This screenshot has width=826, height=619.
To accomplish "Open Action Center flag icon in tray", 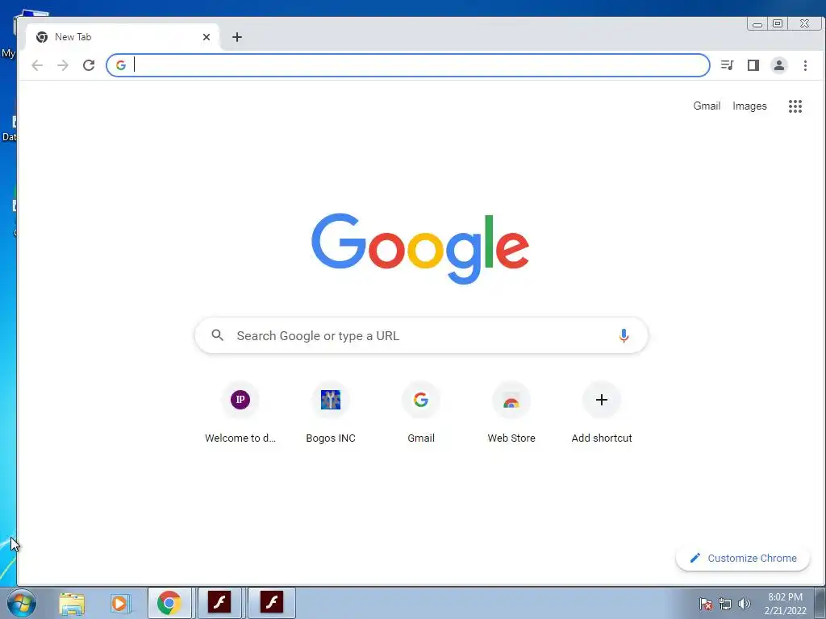I will point(706,604).
